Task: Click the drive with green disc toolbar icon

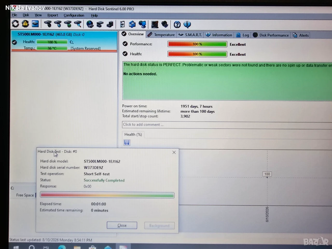Action: tap(68, 24)
